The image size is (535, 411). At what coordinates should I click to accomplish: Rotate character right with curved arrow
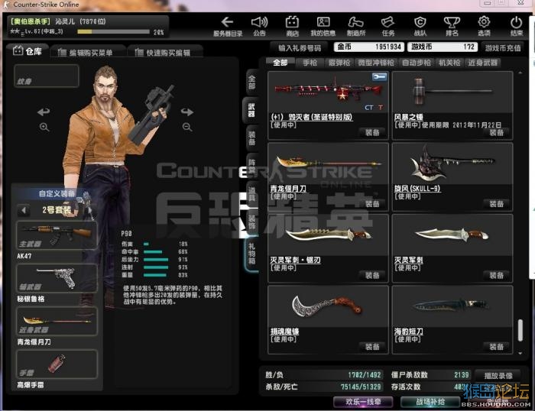[187, 112]
